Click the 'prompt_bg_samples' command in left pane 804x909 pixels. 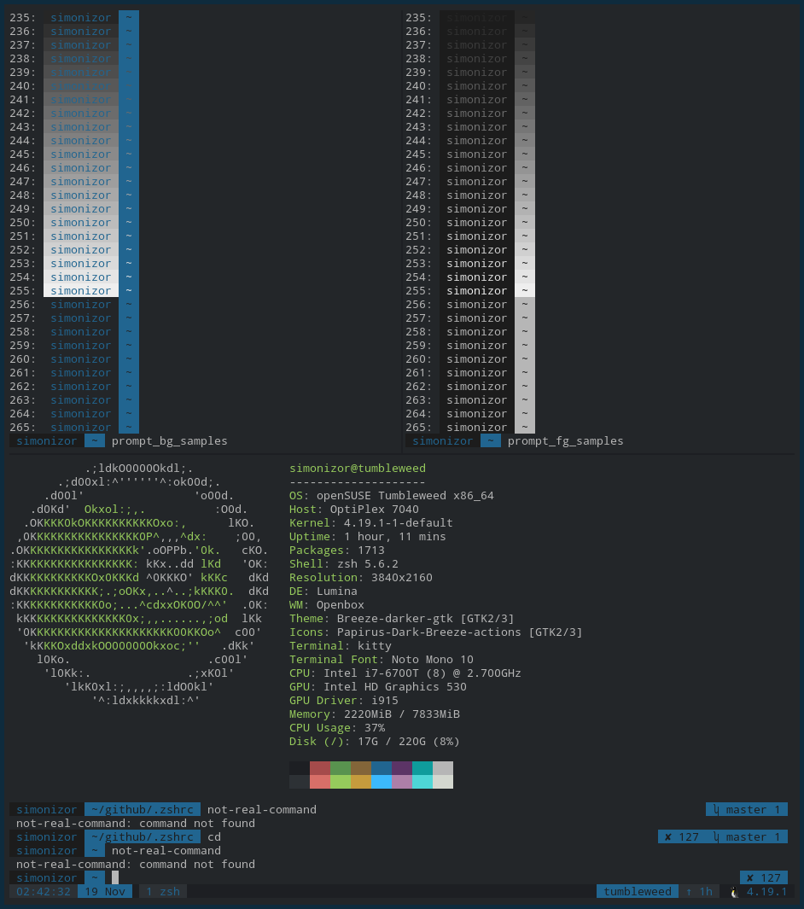pos(169,441)
